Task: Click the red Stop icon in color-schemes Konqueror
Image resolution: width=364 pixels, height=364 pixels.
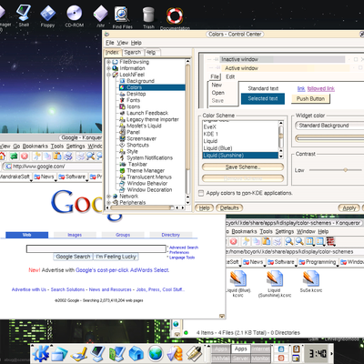Action: click(x=233, y=241)
